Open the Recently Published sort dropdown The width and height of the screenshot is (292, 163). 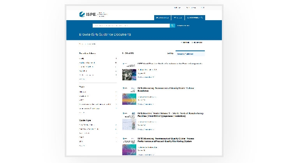(x=190, y=54)
